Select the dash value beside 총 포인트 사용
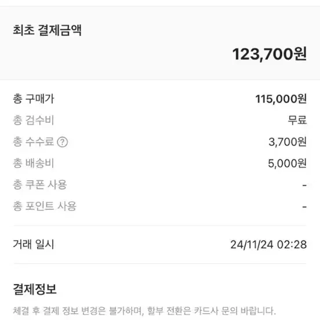This screenshot has width=320, height=320. [304, 207]
